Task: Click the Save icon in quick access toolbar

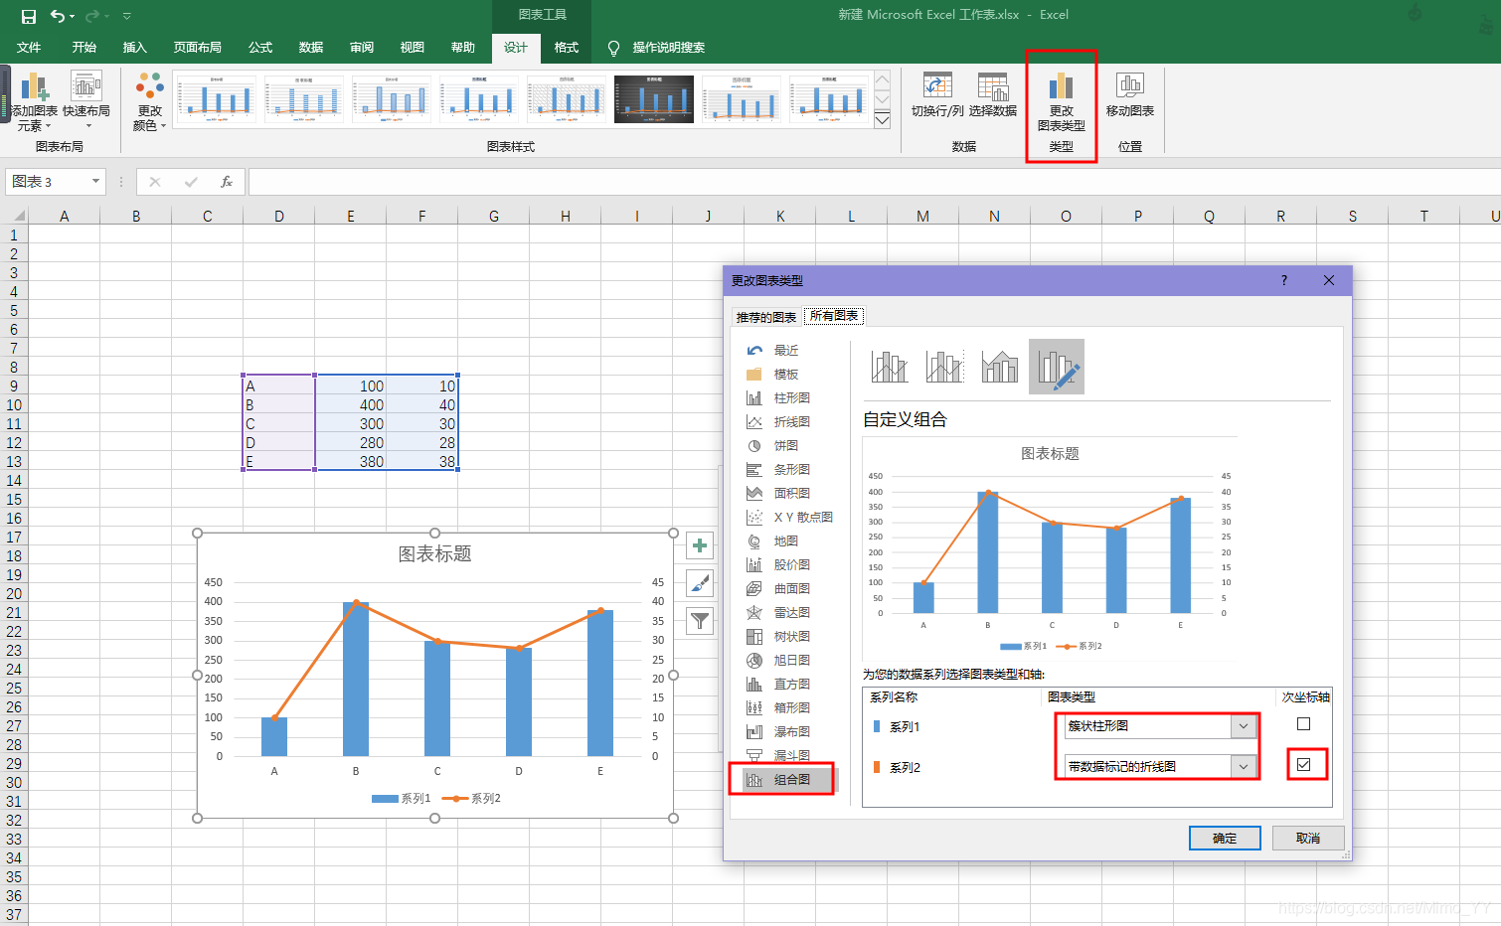Action: 28,16
